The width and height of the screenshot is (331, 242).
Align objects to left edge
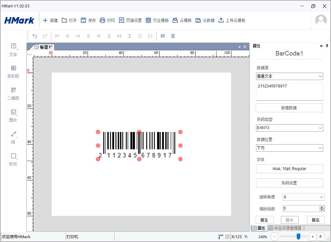click(57, 36)
